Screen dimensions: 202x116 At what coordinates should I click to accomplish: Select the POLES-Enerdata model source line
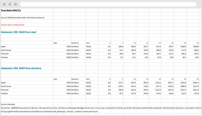point(22,18)
